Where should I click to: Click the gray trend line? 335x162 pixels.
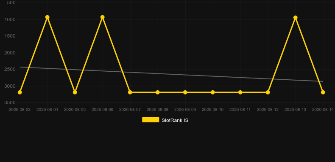(171, 74)
